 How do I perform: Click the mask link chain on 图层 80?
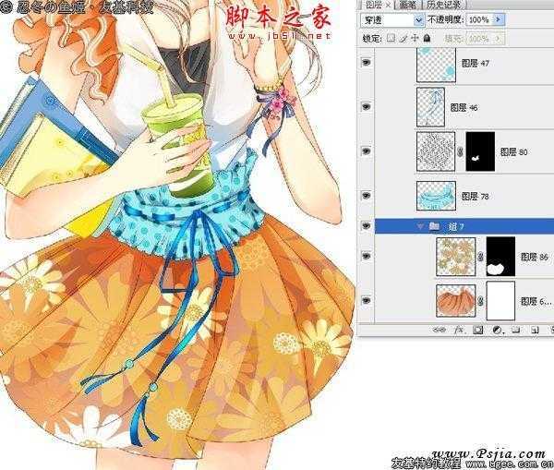click(x=458, y=151)
